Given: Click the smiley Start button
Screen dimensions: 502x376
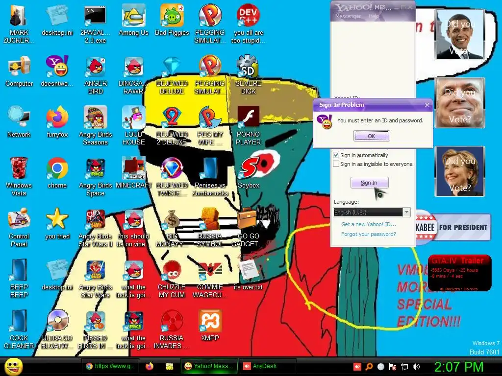Looking at the screenshot, I should 13,366.
